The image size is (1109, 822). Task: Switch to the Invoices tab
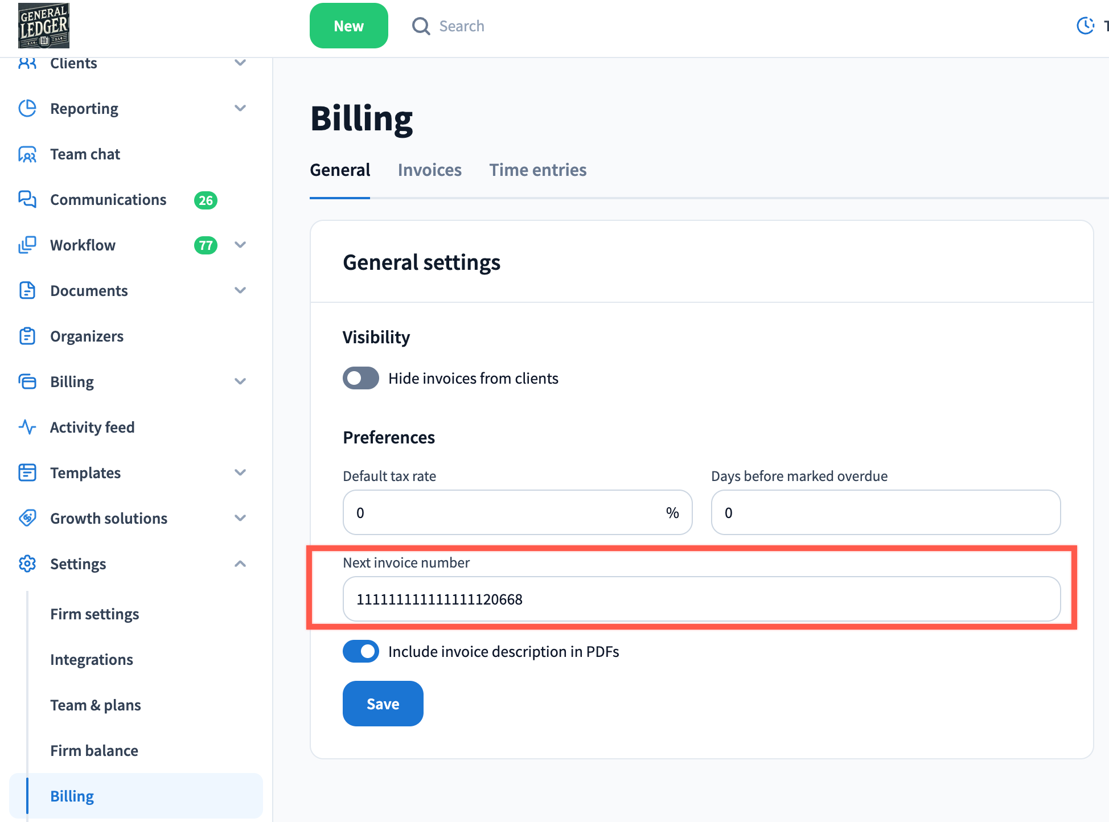[x=429, y=170]
